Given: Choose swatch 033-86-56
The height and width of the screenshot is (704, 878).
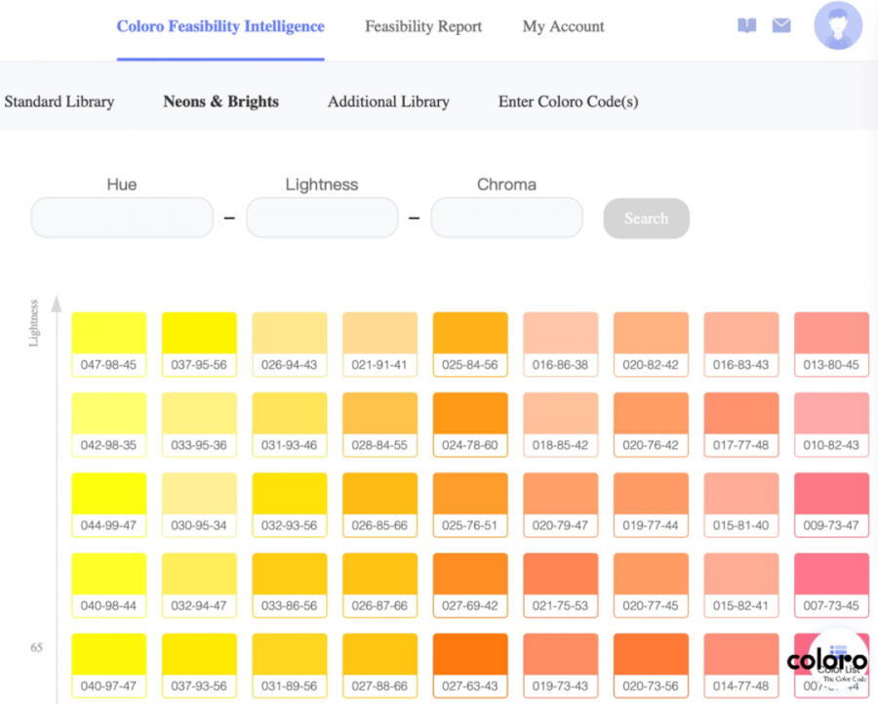Looking at the screenshot, I should pyautogui.click(x=290, y=585).
